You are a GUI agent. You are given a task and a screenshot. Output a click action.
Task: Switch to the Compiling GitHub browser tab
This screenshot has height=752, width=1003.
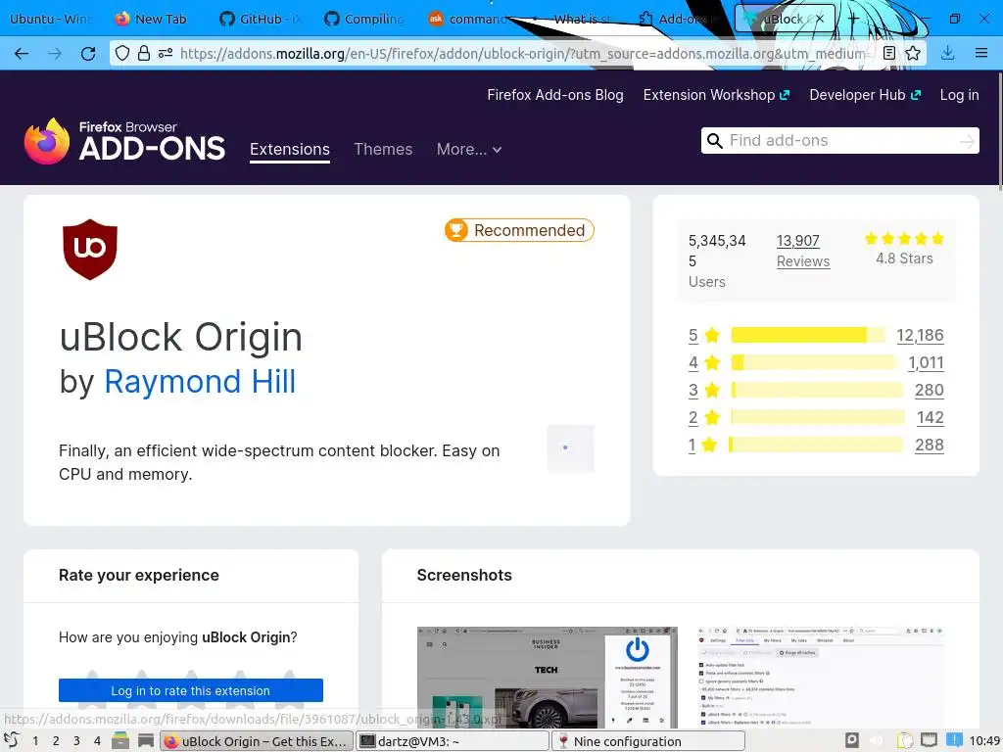point(364,19)
